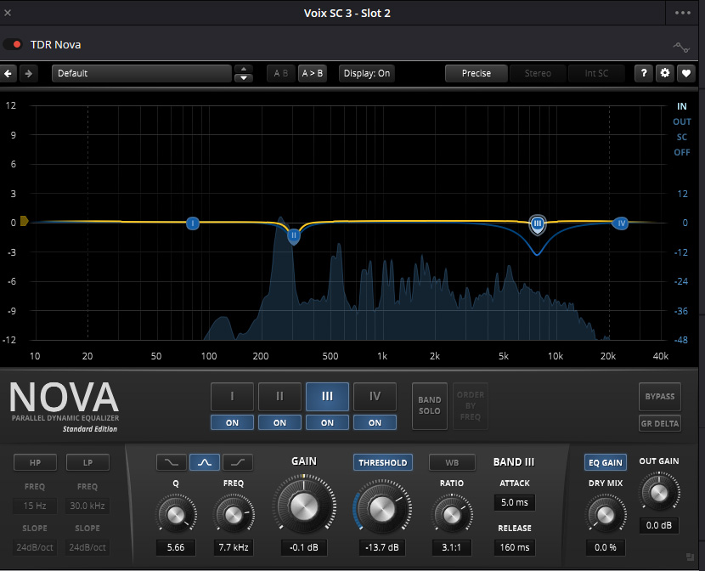The image size is (705, 571).
Task: Open the three-dot options menu
Action: point(683,13)
